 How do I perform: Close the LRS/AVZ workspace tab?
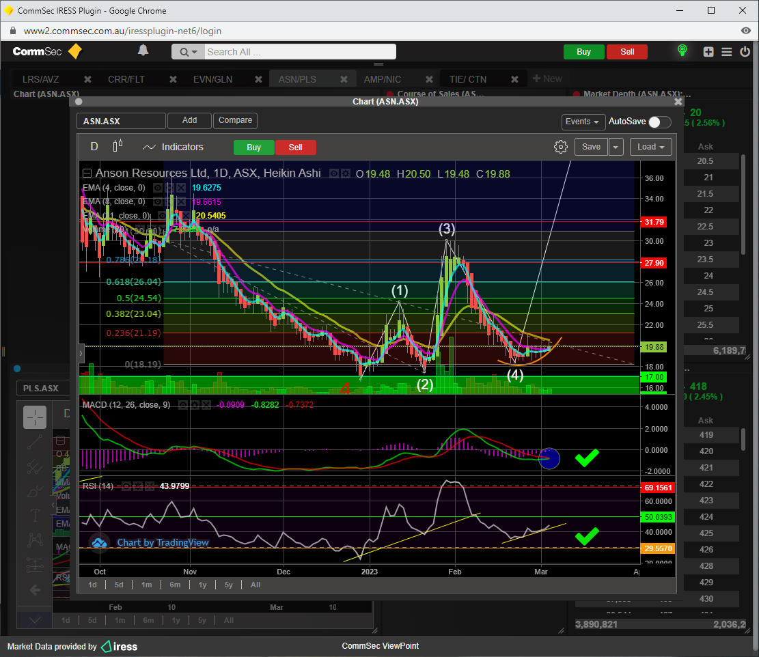[87, 79]
